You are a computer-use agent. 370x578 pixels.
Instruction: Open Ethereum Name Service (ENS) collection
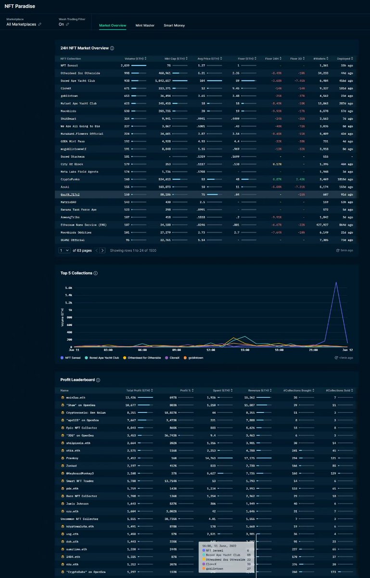pos(85,225)
